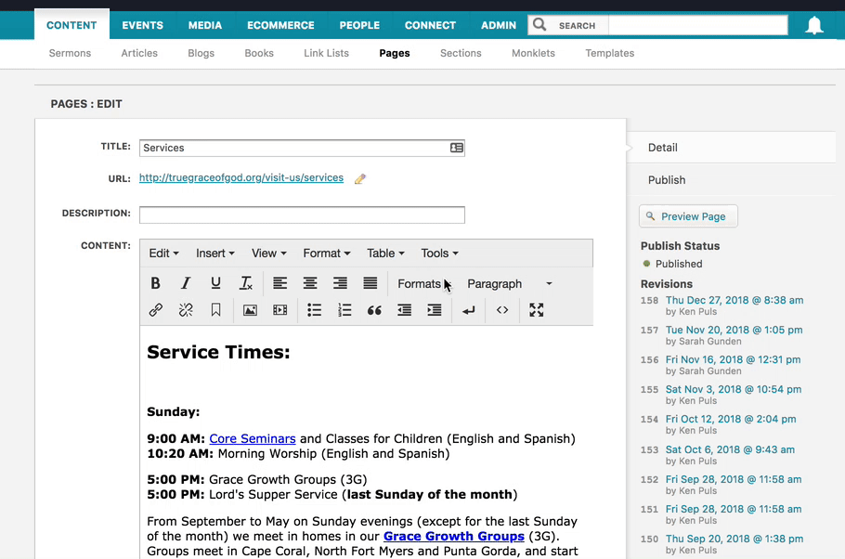Switch to the Events tab
Screen dimensions: 845x559
tap(142, 25)
